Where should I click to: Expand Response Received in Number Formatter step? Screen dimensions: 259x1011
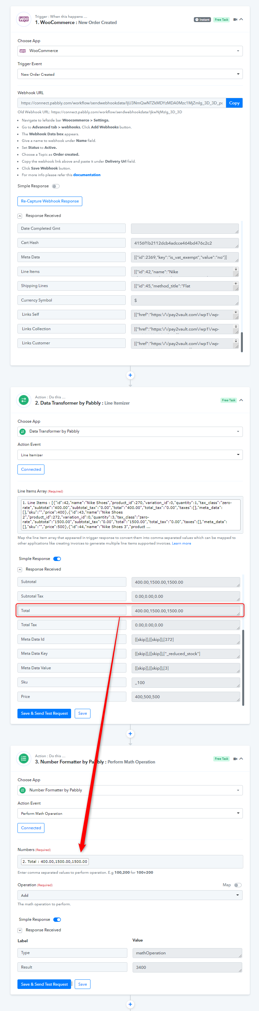(20, 930)
